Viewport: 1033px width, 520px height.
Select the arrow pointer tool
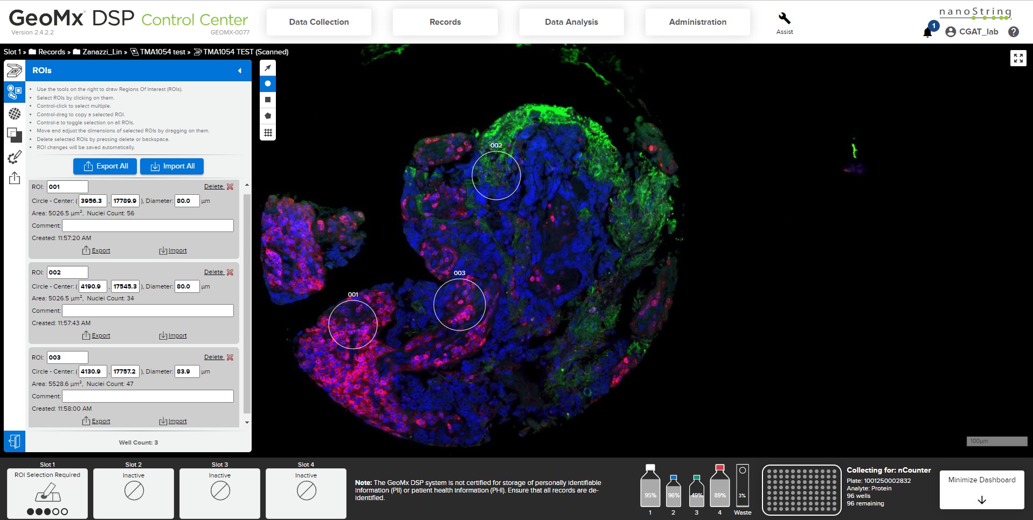point(268,68)
